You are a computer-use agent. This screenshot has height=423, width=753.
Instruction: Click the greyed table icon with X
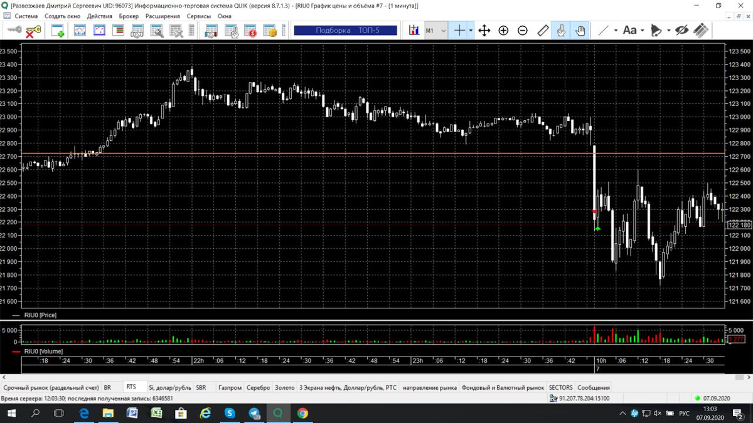pyautogui.click(x=176, y=30)
